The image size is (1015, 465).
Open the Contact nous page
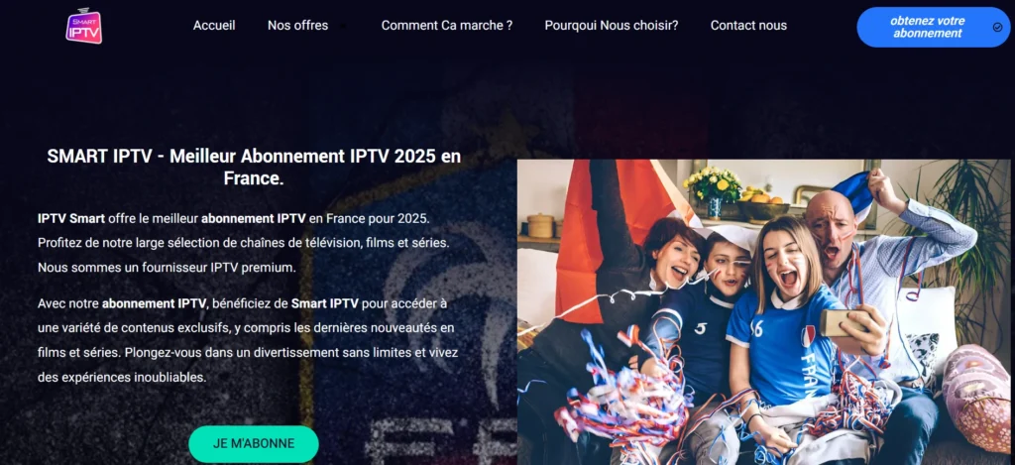(x=748, y=26)
